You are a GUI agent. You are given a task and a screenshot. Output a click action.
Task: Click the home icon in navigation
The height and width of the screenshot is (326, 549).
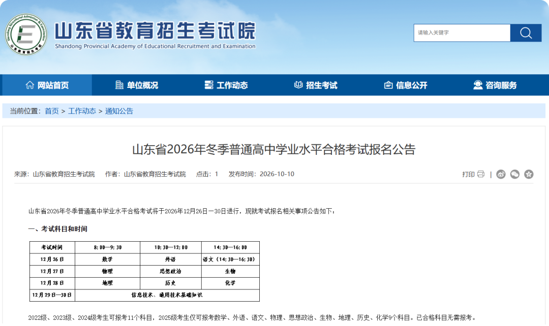point(30,85)
